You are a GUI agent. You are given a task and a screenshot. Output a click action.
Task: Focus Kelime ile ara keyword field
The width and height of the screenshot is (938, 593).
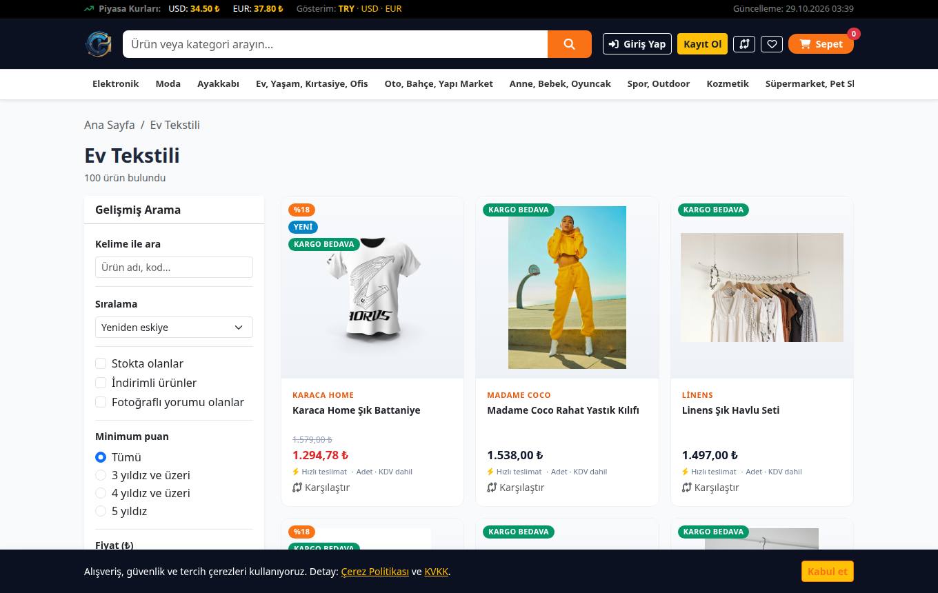point(174,268)
